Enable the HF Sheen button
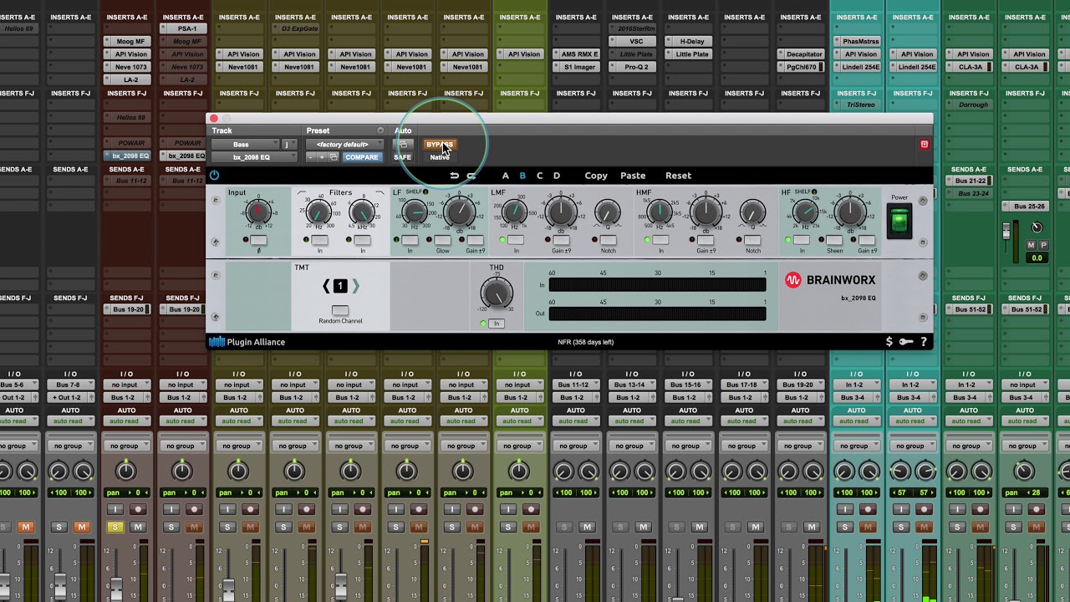1070x602 pixels. pos(834,241)
